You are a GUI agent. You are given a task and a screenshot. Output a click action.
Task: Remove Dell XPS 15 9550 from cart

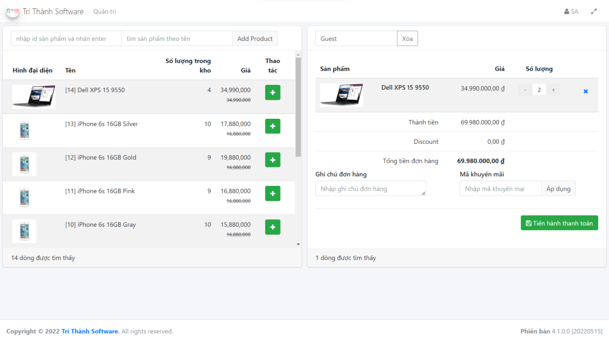(x=586, y=91)
